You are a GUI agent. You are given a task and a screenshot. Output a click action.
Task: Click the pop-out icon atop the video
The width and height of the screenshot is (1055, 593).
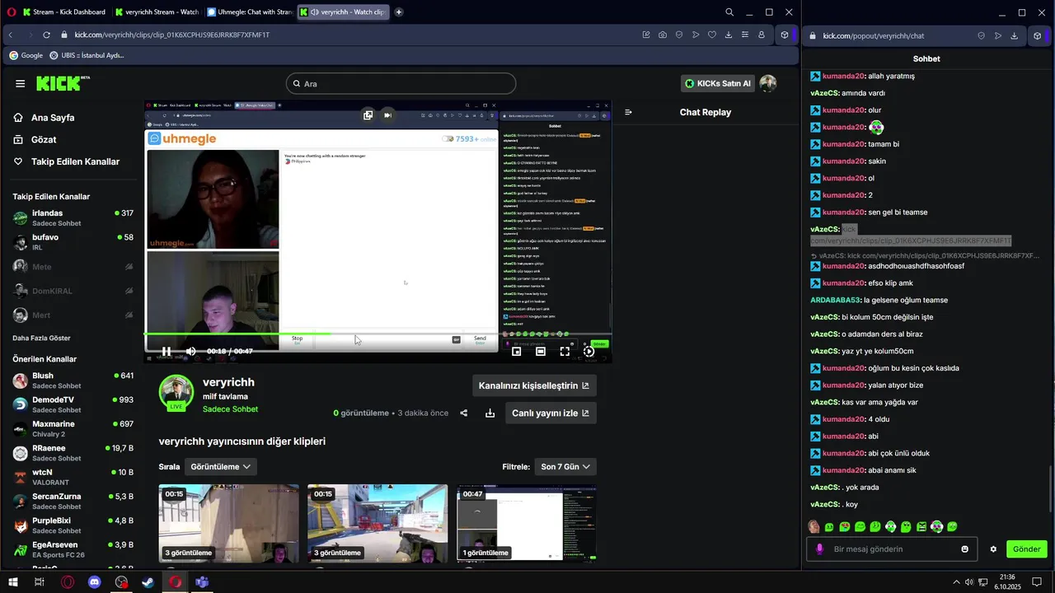tap(368, 115)
